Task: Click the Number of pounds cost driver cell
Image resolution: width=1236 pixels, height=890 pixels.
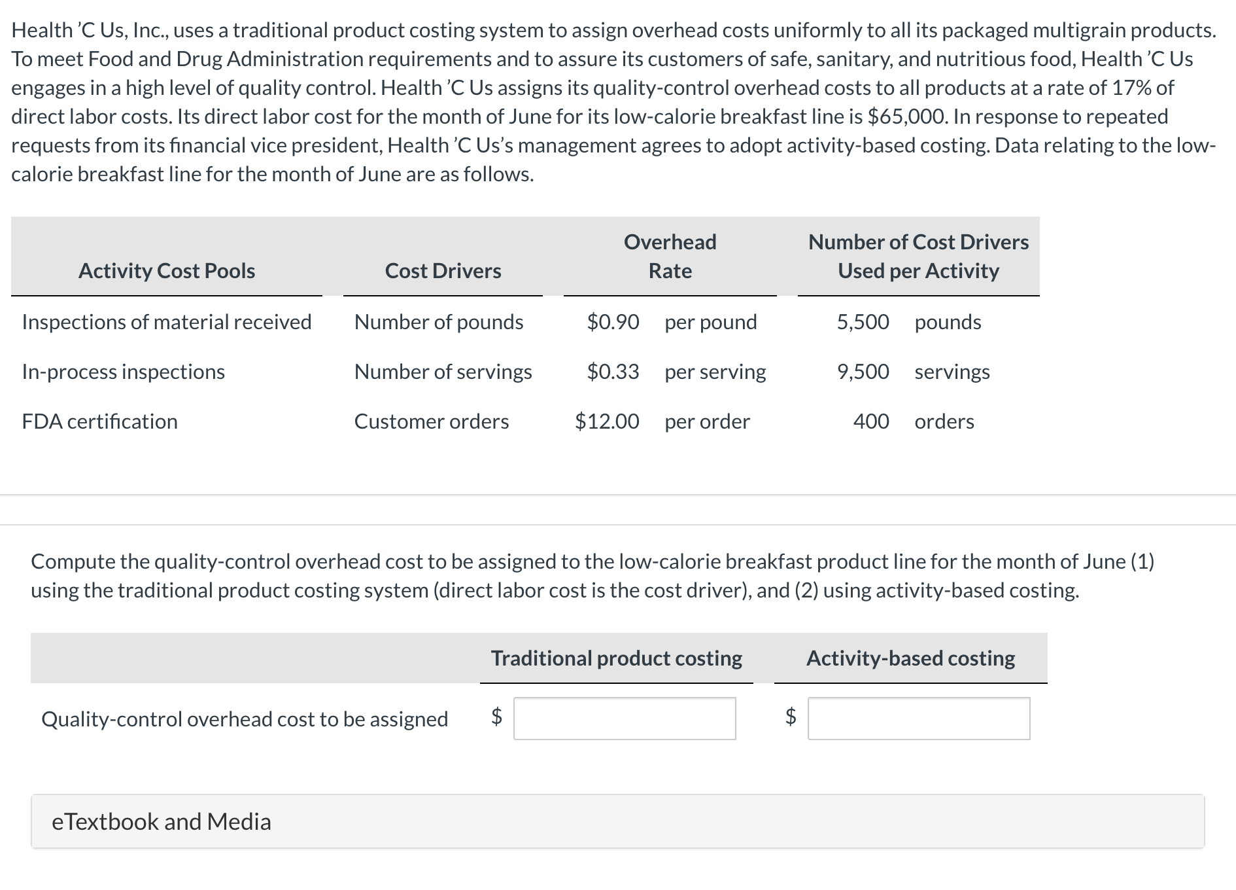Action: pyautogui.click(x=439, y=322)
